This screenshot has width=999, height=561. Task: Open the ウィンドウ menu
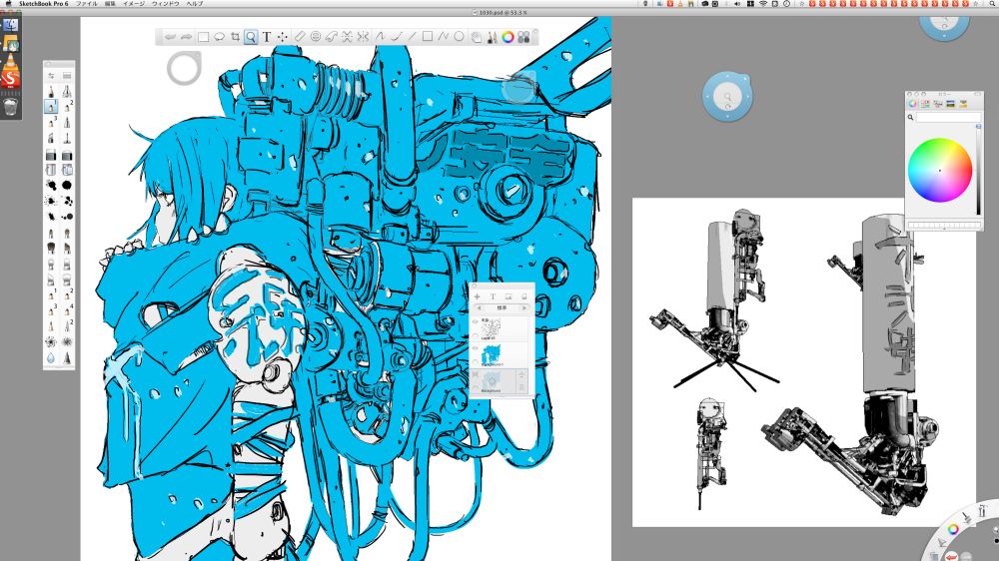tap(165, 4)
